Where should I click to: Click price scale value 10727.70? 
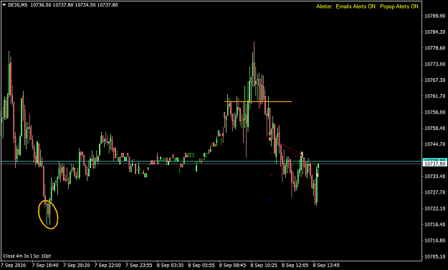point(435,192)
